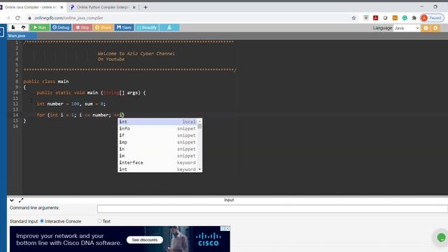Open a new browser tab
The image size is (448, 252).
click(x=146, y=8)
